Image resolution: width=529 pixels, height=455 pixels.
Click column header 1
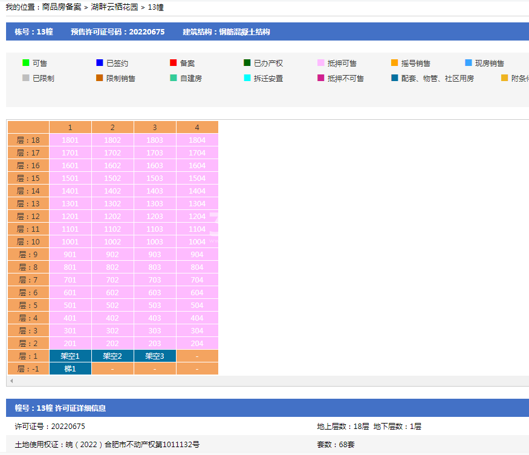click(x=70, y=127)
